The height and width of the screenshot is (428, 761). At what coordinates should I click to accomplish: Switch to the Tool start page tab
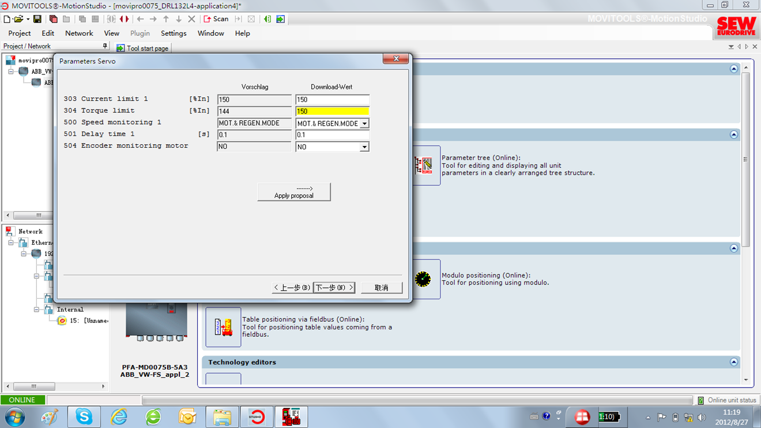142,48
